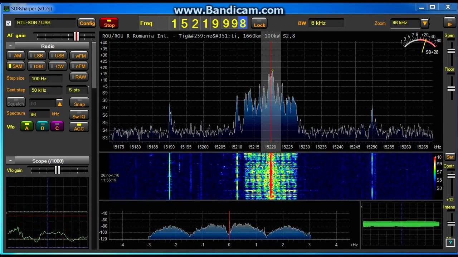Enable nFM narrow FM mode
This screenshot has width=458, height=257.
tap(78, 66)
